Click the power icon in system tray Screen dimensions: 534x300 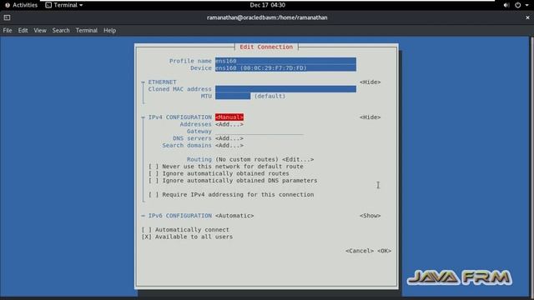coord(517,5)
